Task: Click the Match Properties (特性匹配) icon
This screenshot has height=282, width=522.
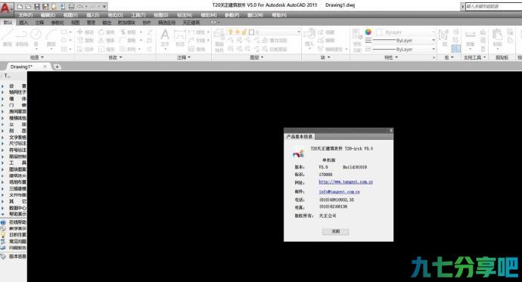Action: coord(357,40)
